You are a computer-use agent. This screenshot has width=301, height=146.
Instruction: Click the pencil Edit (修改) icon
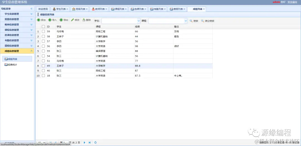tap(72, 20)
